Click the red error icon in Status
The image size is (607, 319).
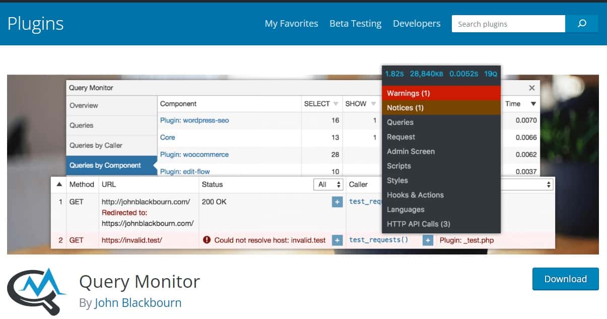(207, 240)
